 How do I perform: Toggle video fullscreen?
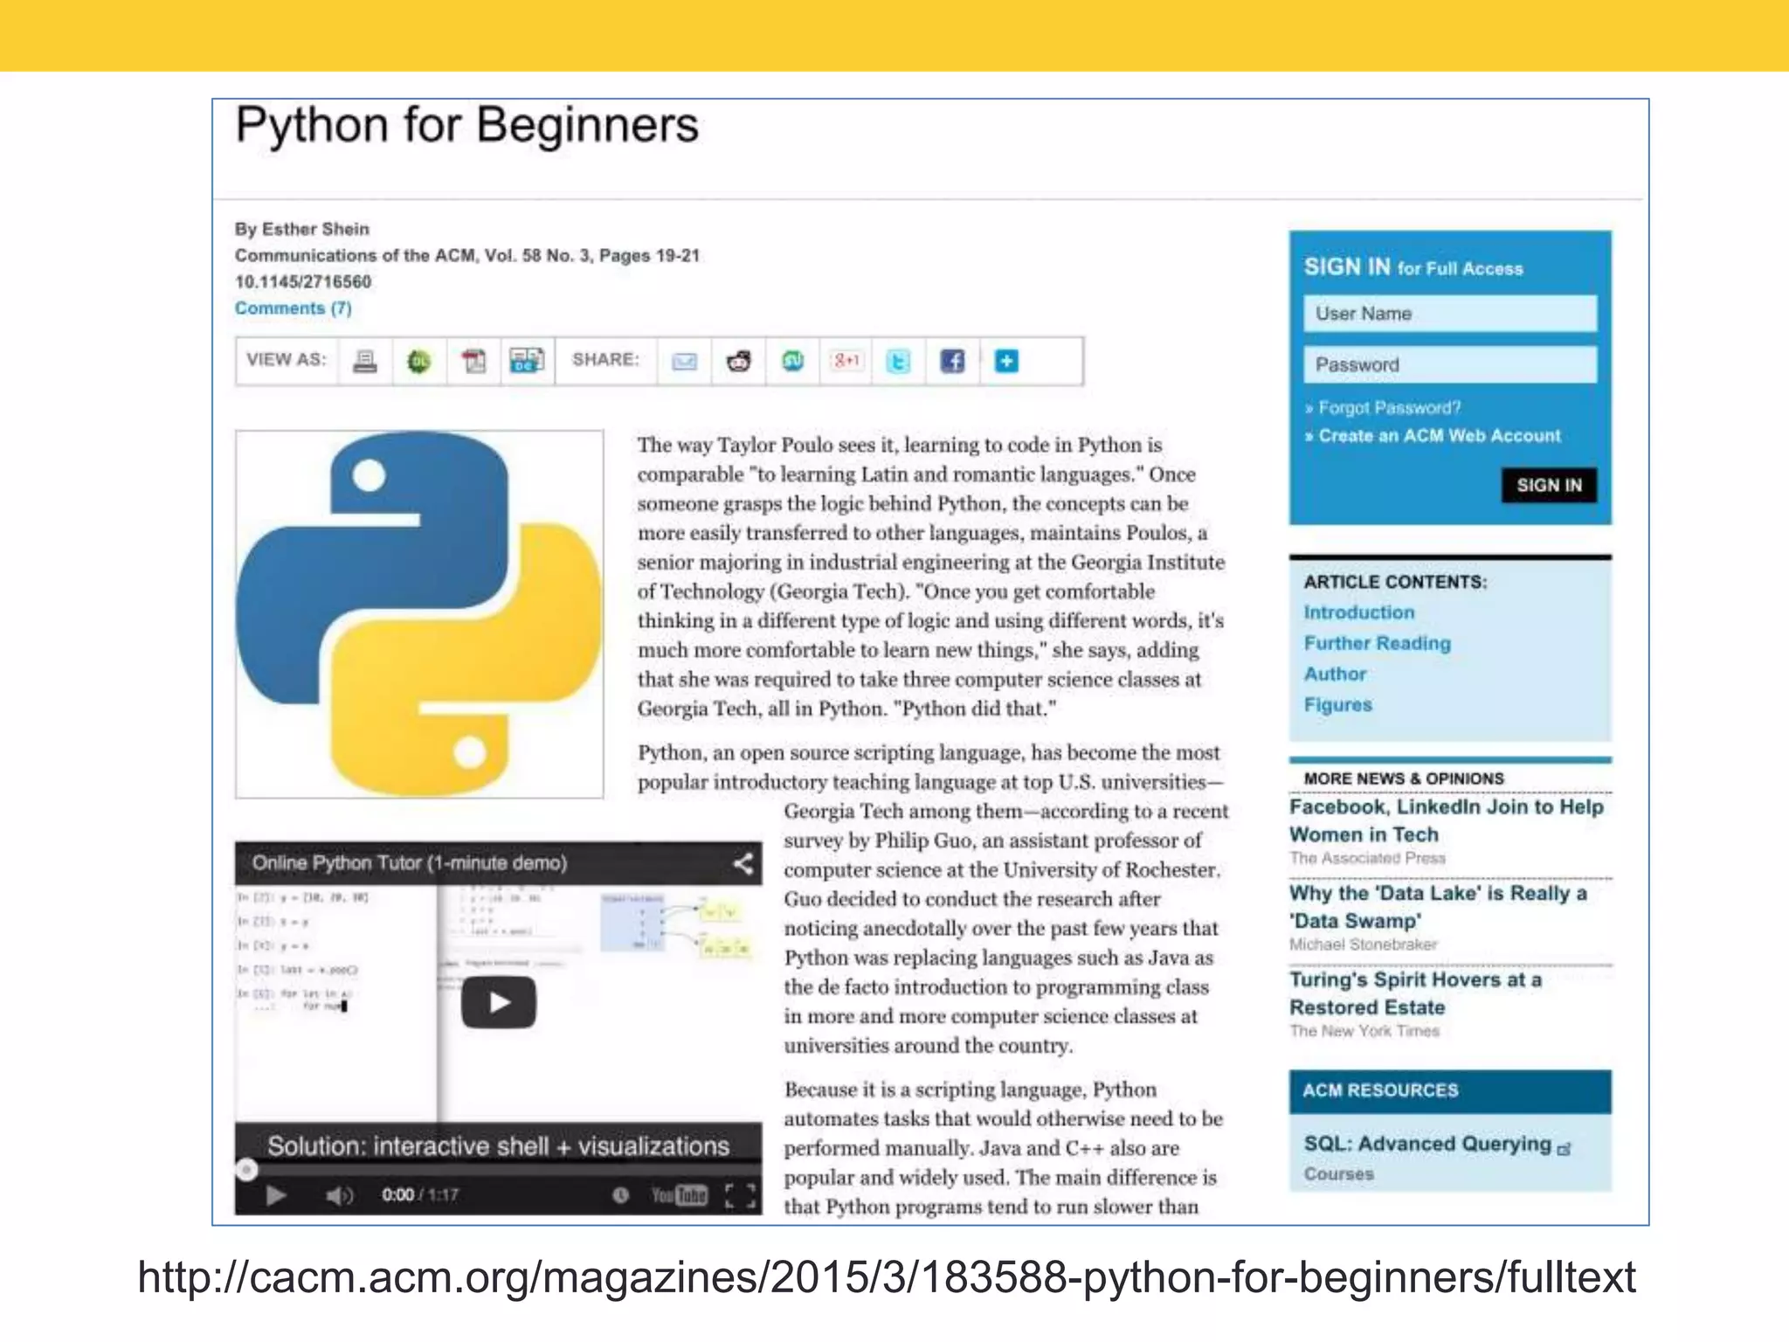pyautogui.click(x=741, y=1195)
